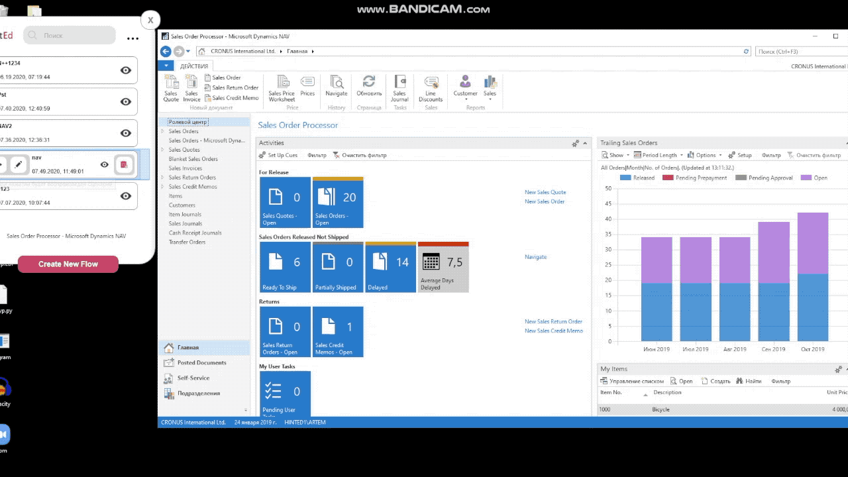Edit the 'nav' flow with pencil icon
The image size is (848, 477).
tap(19, 164)
